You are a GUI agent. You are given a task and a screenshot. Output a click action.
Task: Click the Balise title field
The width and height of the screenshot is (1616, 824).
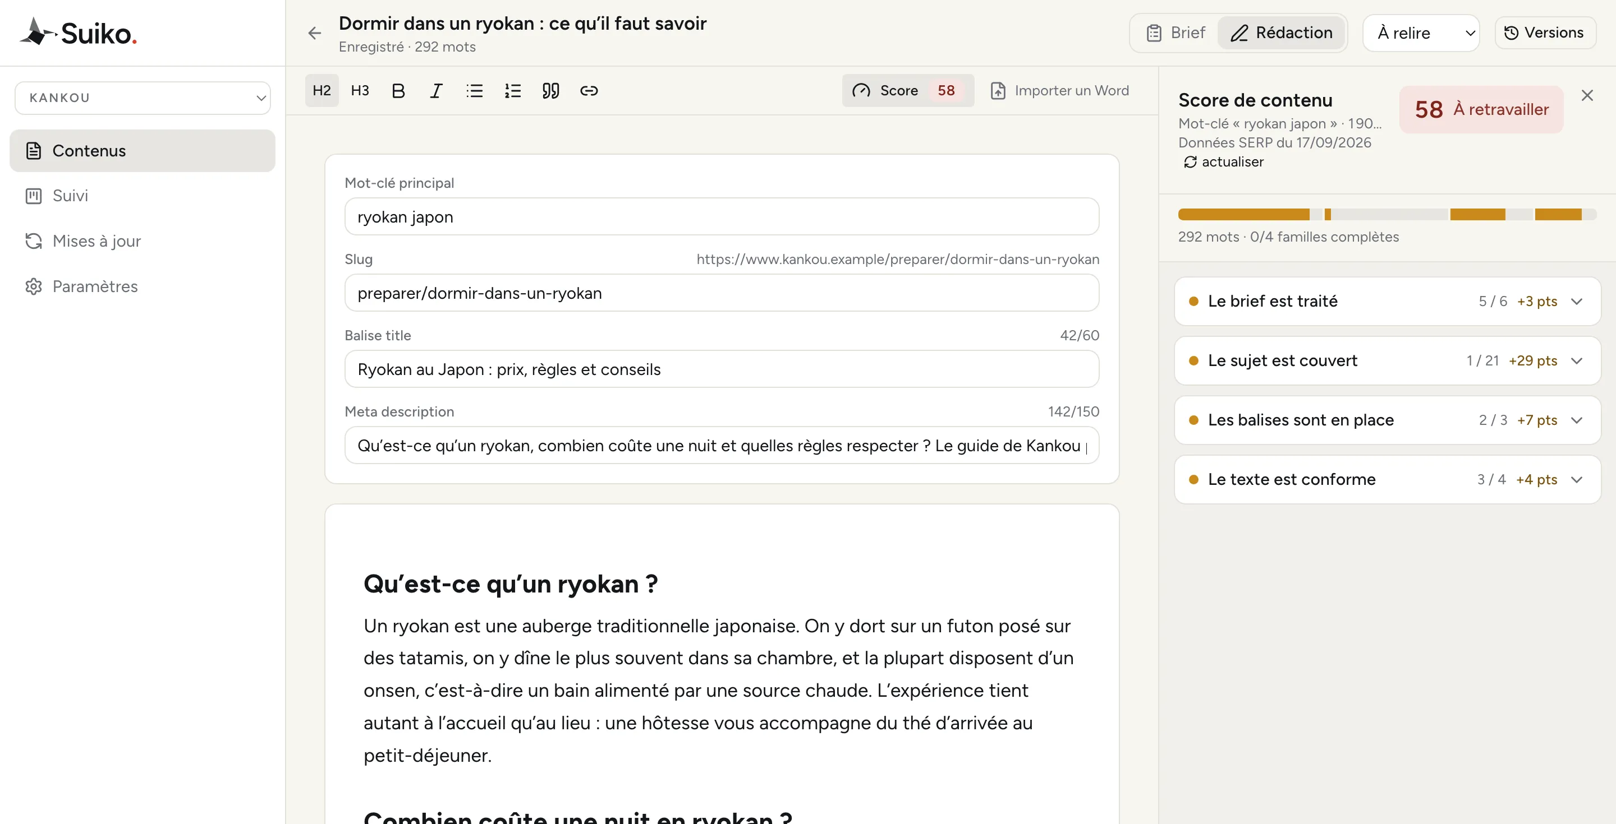tap(722, 369)
